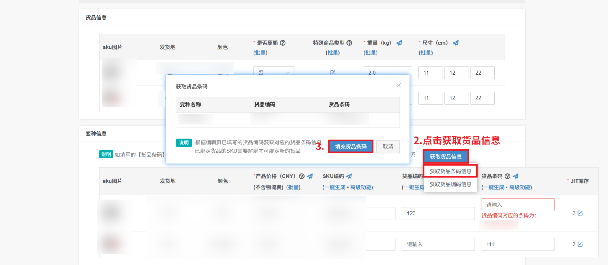608x265 pixels.
Task: Click paper-plane icon beside 产品价格 (CNY)
Action: 310,176
